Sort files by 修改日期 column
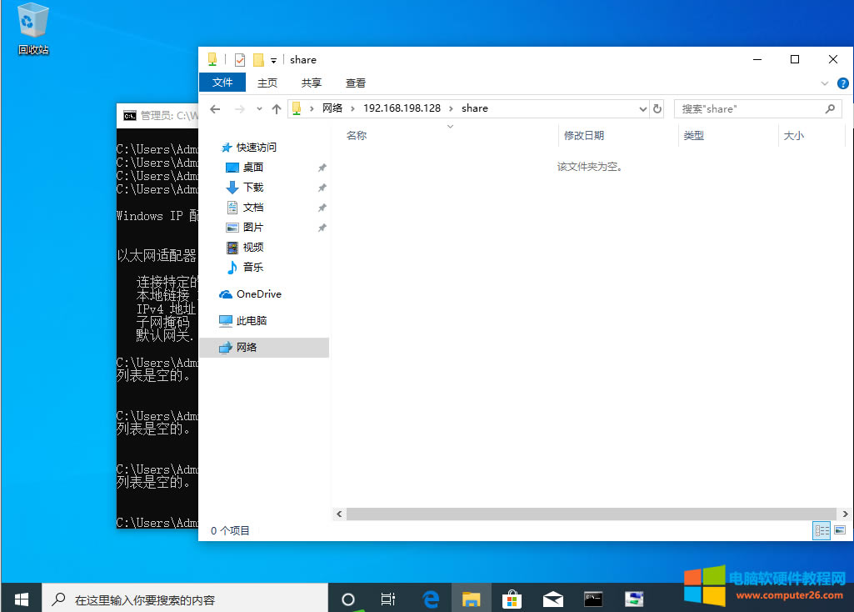 tap(584, 135)
